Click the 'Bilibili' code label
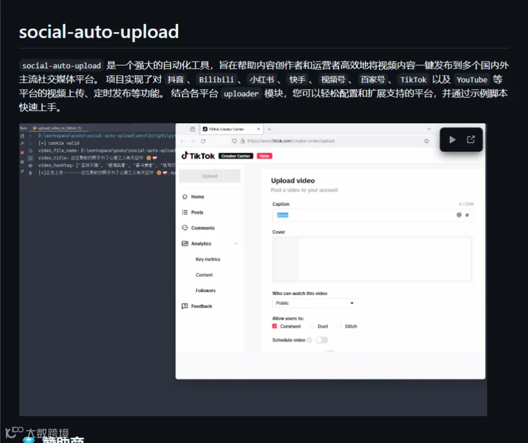The image size is (528, 443). [216, 79]
